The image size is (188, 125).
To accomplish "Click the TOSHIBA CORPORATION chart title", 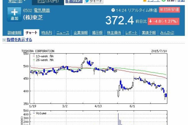I will click(x=38, y=51).
